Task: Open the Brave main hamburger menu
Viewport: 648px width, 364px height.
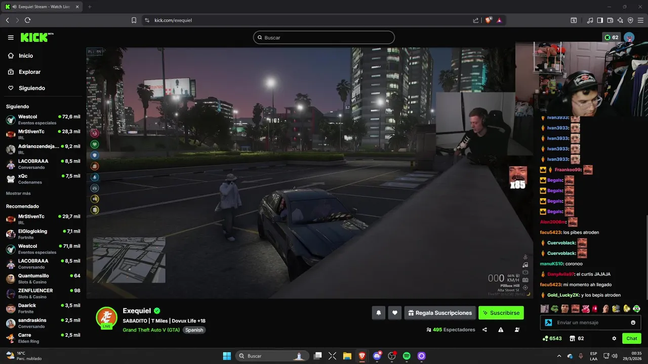Action: [640, 20]
